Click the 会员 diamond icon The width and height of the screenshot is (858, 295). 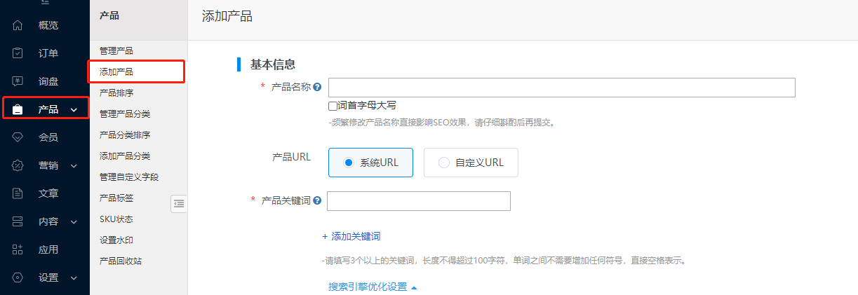(x=18, y=137)
